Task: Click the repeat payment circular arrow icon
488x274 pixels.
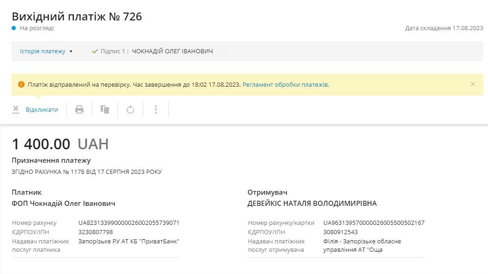Action: pos(130,109)
